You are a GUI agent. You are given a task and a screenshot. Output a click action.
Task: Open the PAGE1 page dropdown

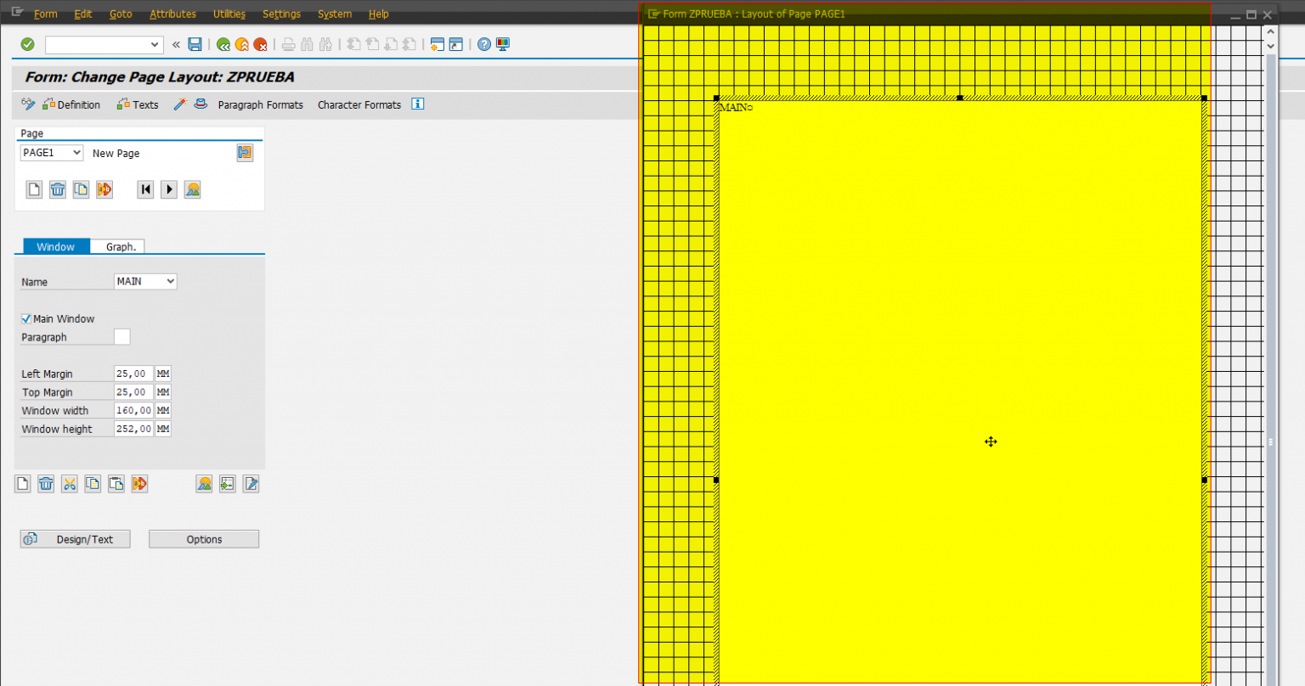[78, 152]
